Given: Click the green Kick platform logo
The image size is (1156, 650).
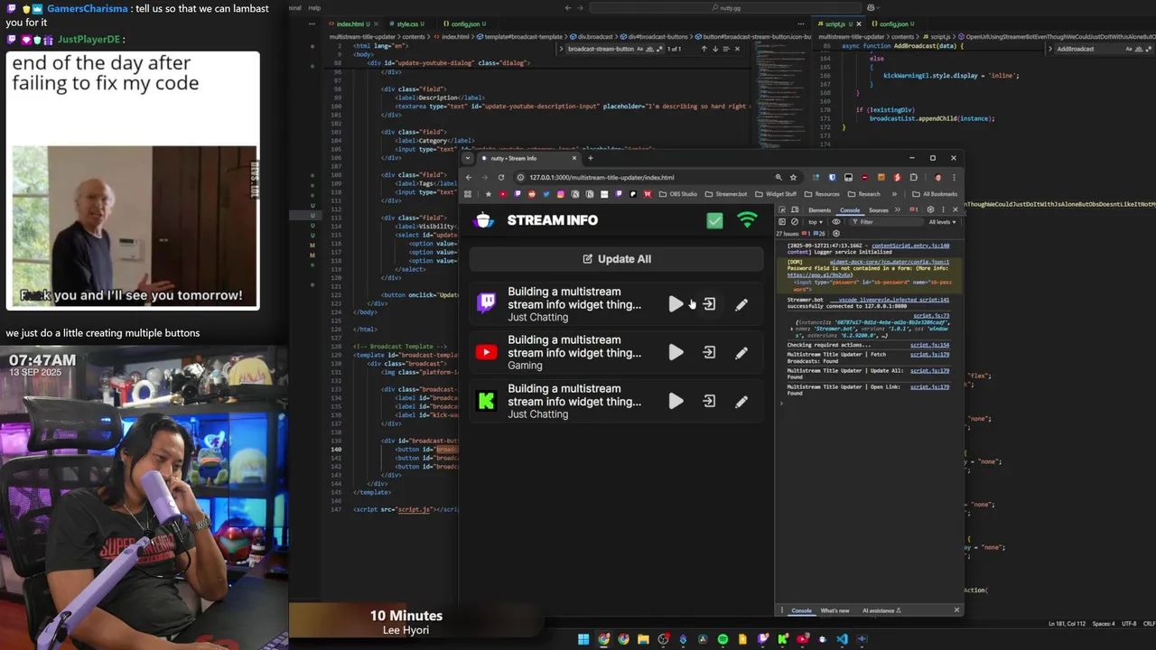Looking at the screenshot, I should (486, 401).
